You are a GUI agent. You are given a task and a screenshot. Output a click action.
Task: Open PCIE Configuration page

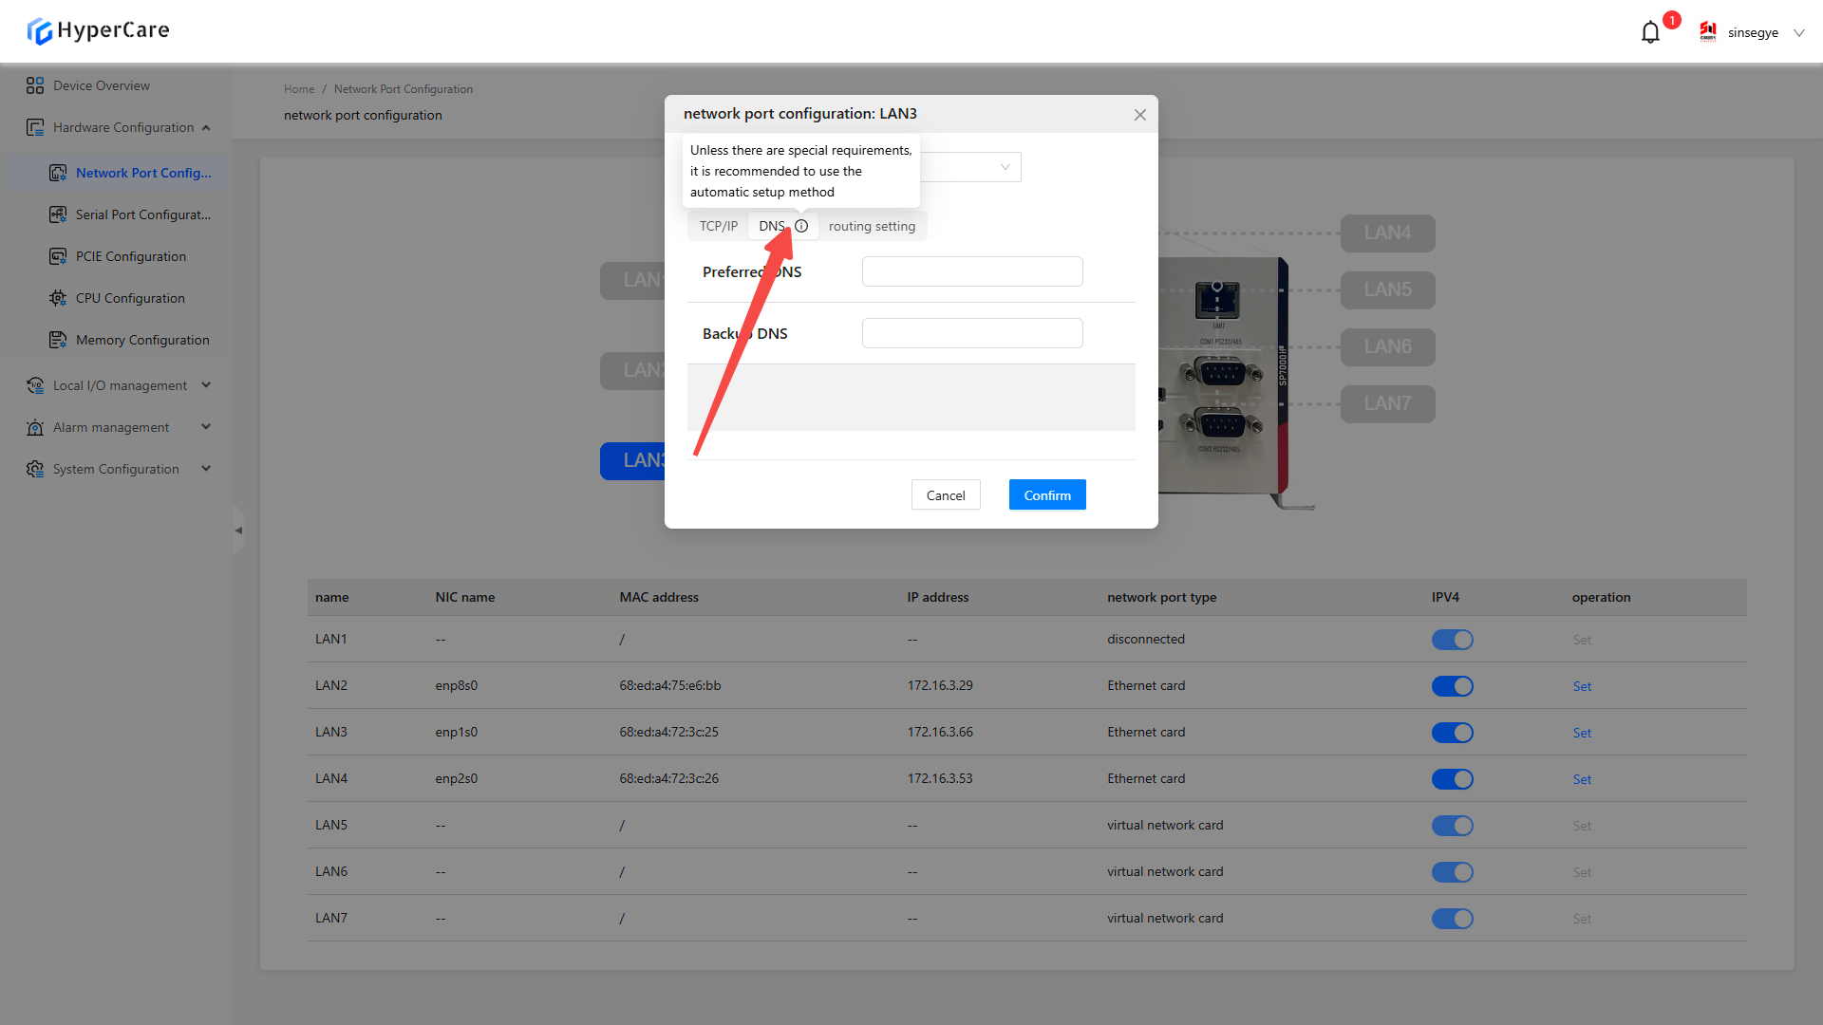click(131, 256)
